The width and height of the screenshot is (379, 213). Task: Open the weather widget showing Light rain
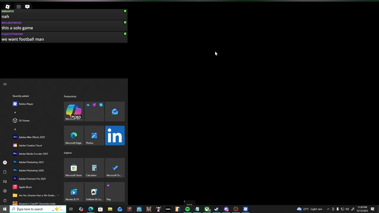(309, 209)
